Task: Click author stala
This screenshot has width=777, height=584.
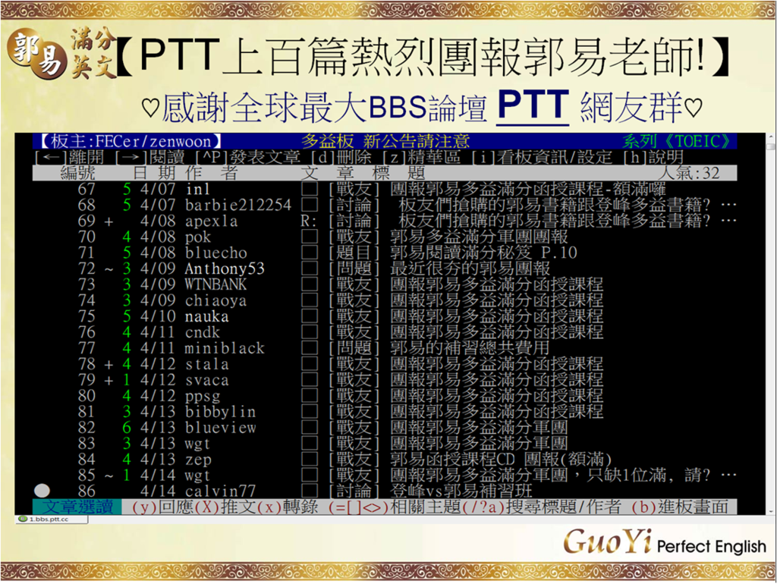Action: tap(206, 364)
